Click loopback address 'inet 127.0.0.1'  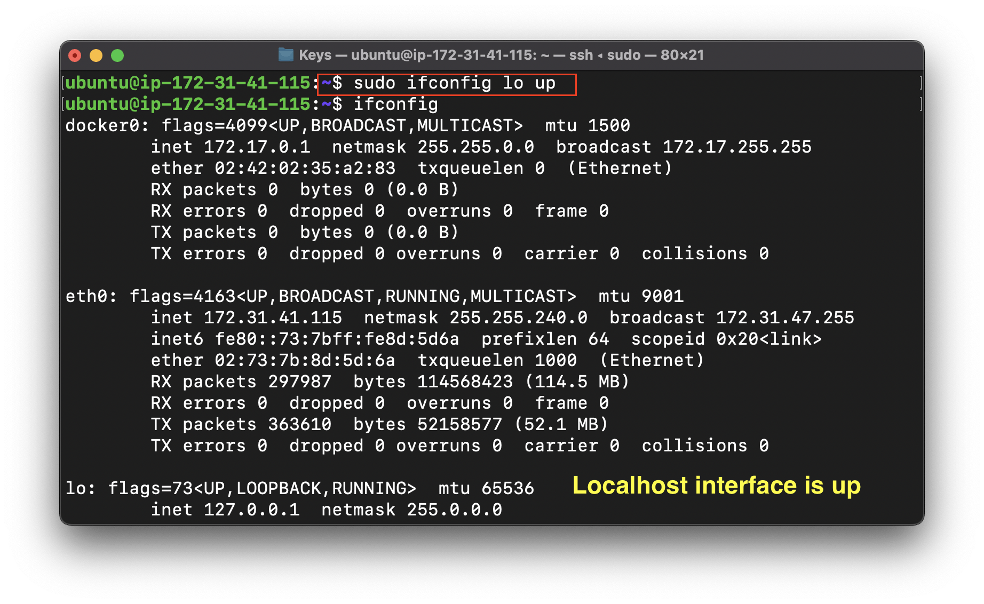click(x=225, y=510)
